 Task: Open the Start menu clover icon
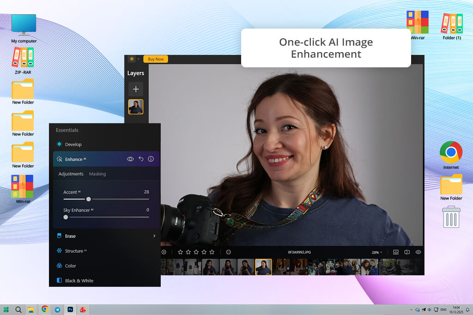6,309
